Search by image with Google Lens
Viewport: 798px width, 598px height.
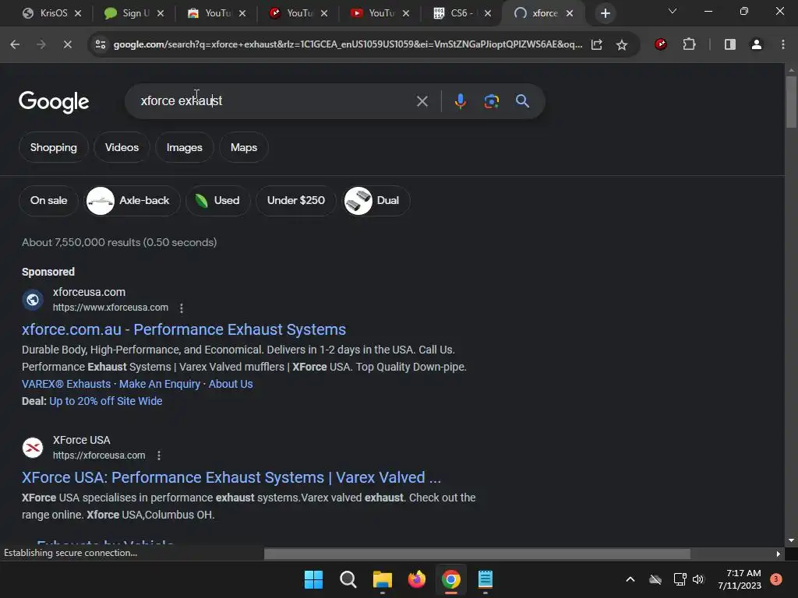point(491,101)
